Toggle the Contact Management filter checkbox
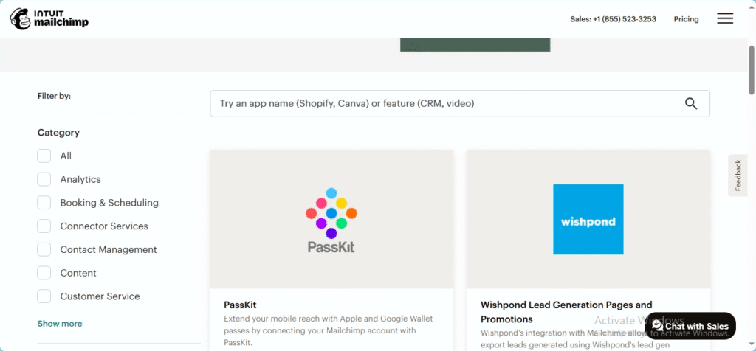 click(44, 249)
